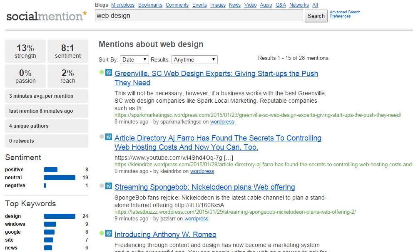Screen dimensions: 413x252
Task: Switch to the Audio tab
Action: (266, 5)
